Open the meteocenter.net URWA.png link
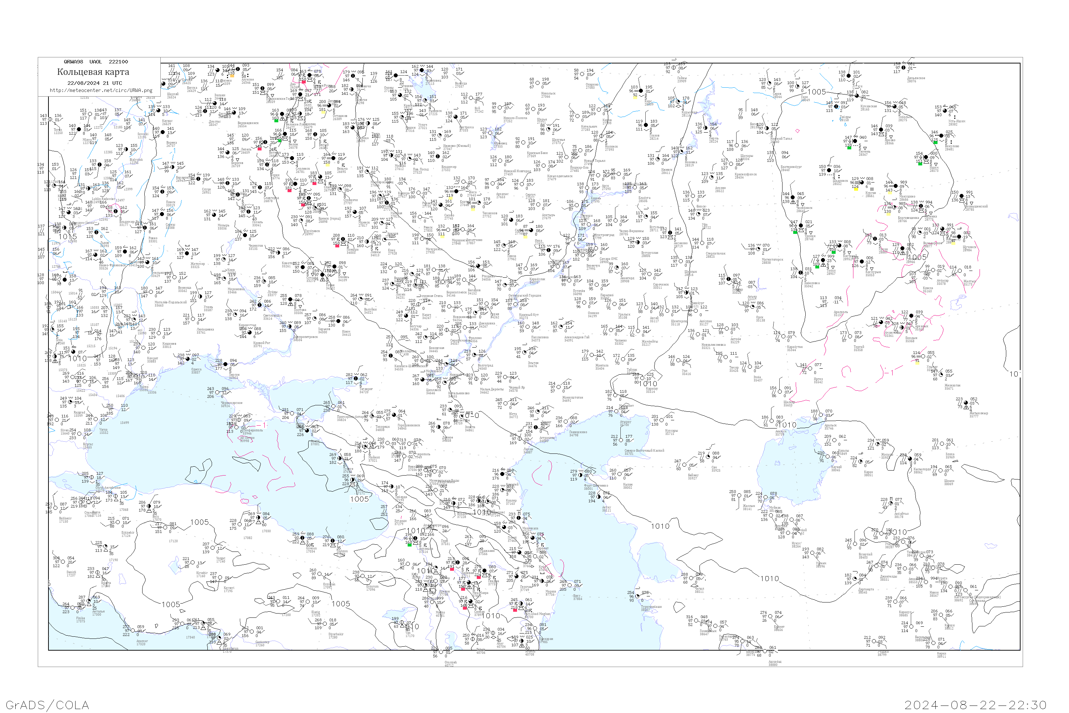1069x713 pixels. [x=101, y=90]
